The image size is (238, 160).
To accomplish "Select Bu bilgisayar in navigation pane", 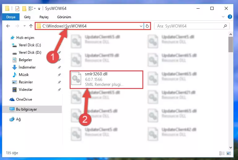I will (x=26, y=109).
